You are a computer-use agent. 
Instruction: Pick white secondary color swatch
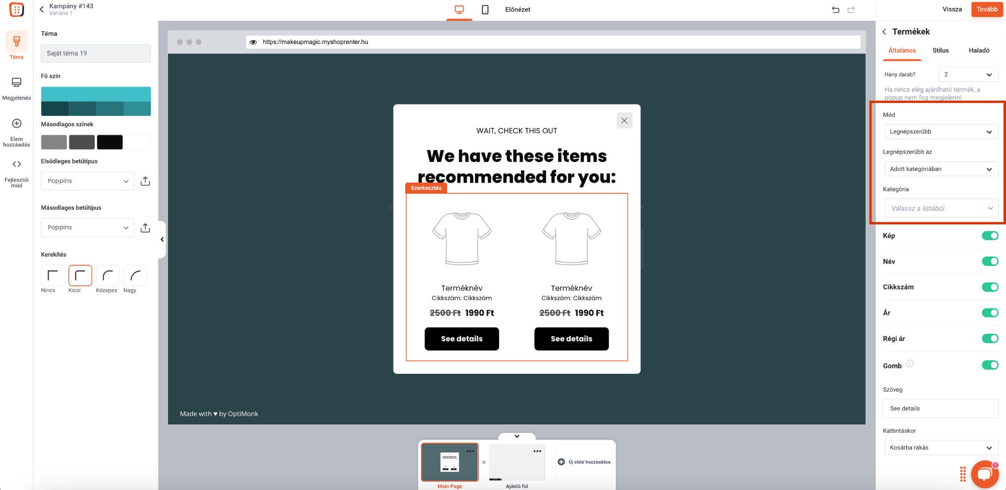tap(138, 142)
